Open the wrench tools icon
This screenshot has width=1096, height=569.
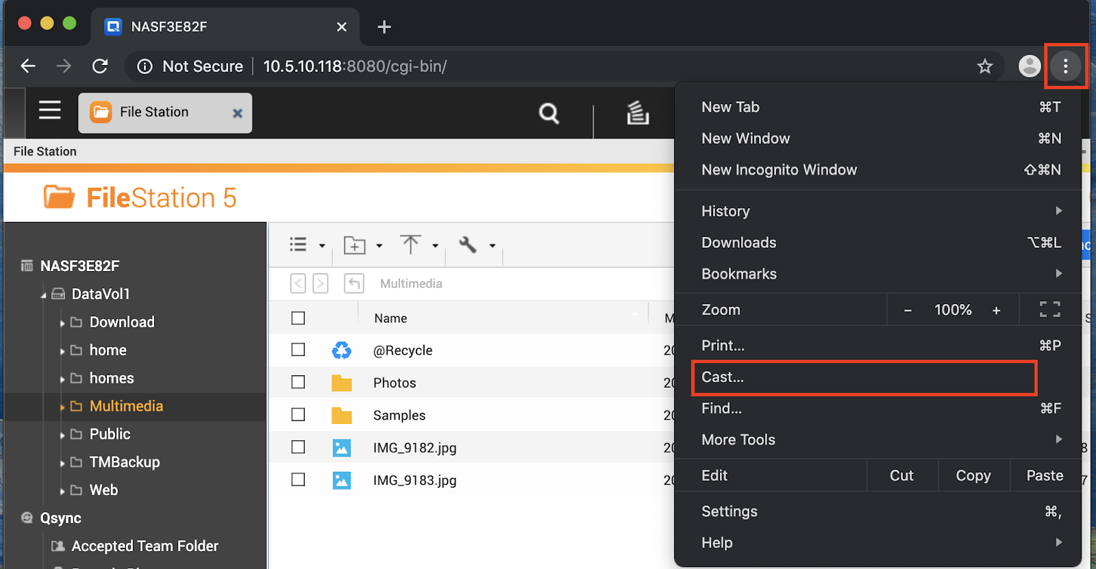click(x=468, y=244)
